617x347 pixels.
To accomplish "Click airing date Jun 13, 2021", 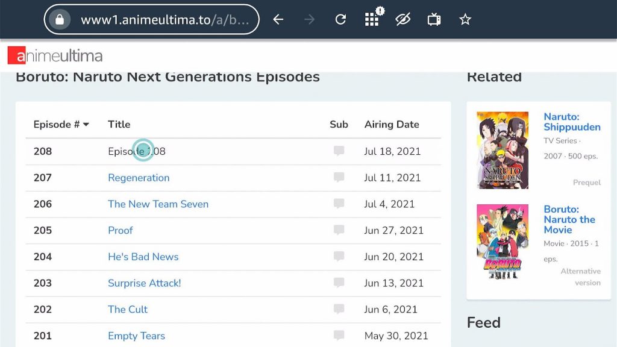I will pos(394,283).
